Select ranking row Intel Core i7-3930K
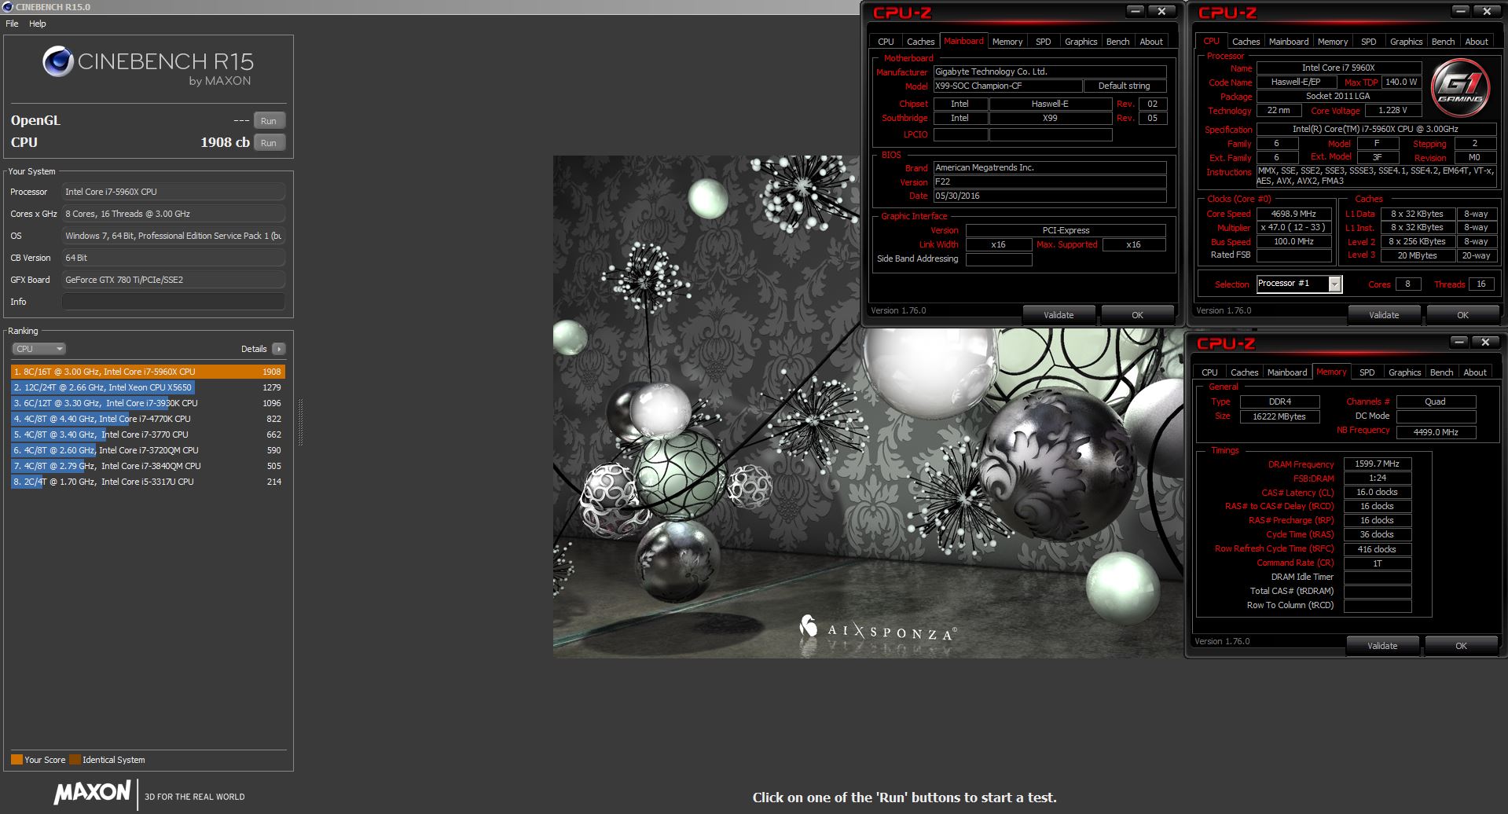1508x814 pixels. pyautogui.click(x=148, y=403)
